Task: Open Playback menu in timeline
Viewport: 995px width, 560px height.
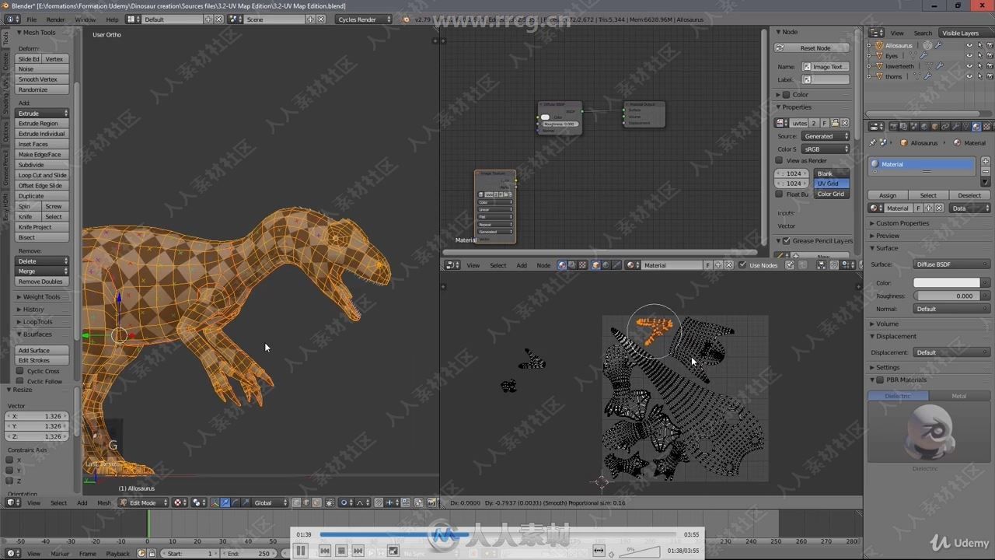Action: click(x=117, y=553)
